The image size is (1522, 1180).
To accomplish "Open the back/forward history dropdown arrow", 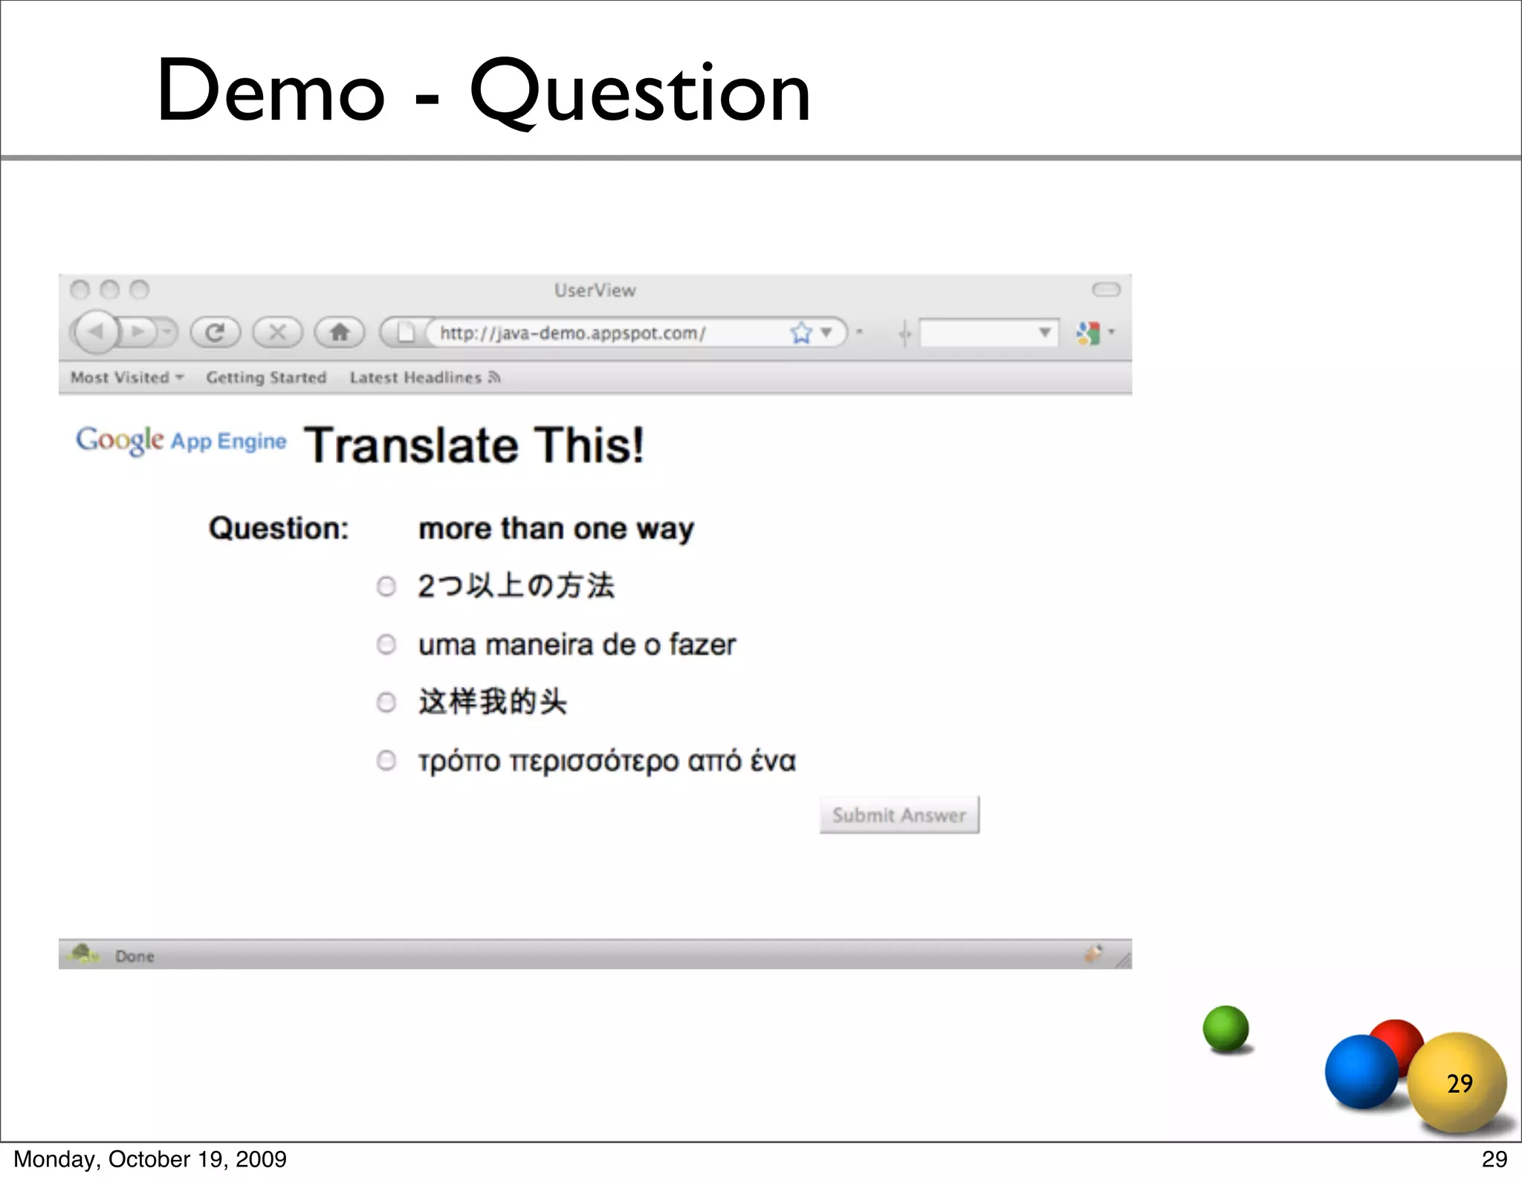I will [x=168, y=332].
